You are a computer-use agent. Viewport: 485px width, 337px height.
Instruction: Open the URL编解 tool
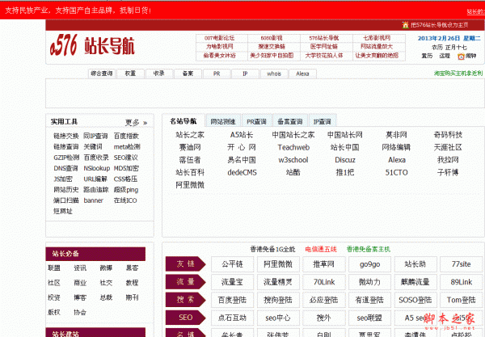pyautogui.click(x=95, y=179)
